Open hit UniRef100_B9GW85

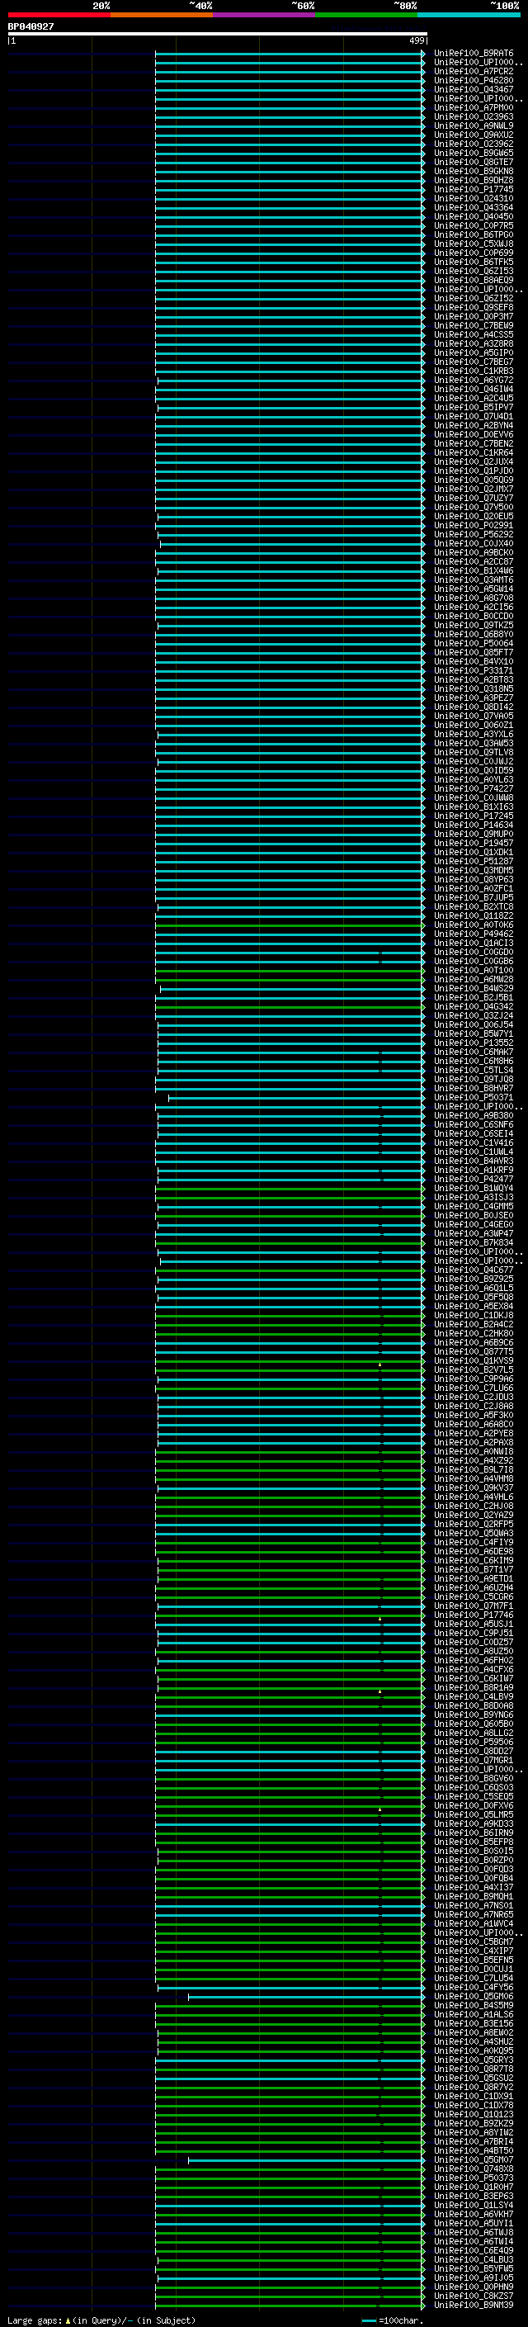pyautogui.click(x=473, y=153)
